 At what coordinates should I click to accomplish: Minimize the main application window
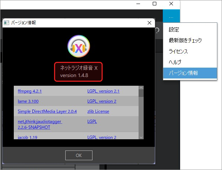click(x=138, y=4)
